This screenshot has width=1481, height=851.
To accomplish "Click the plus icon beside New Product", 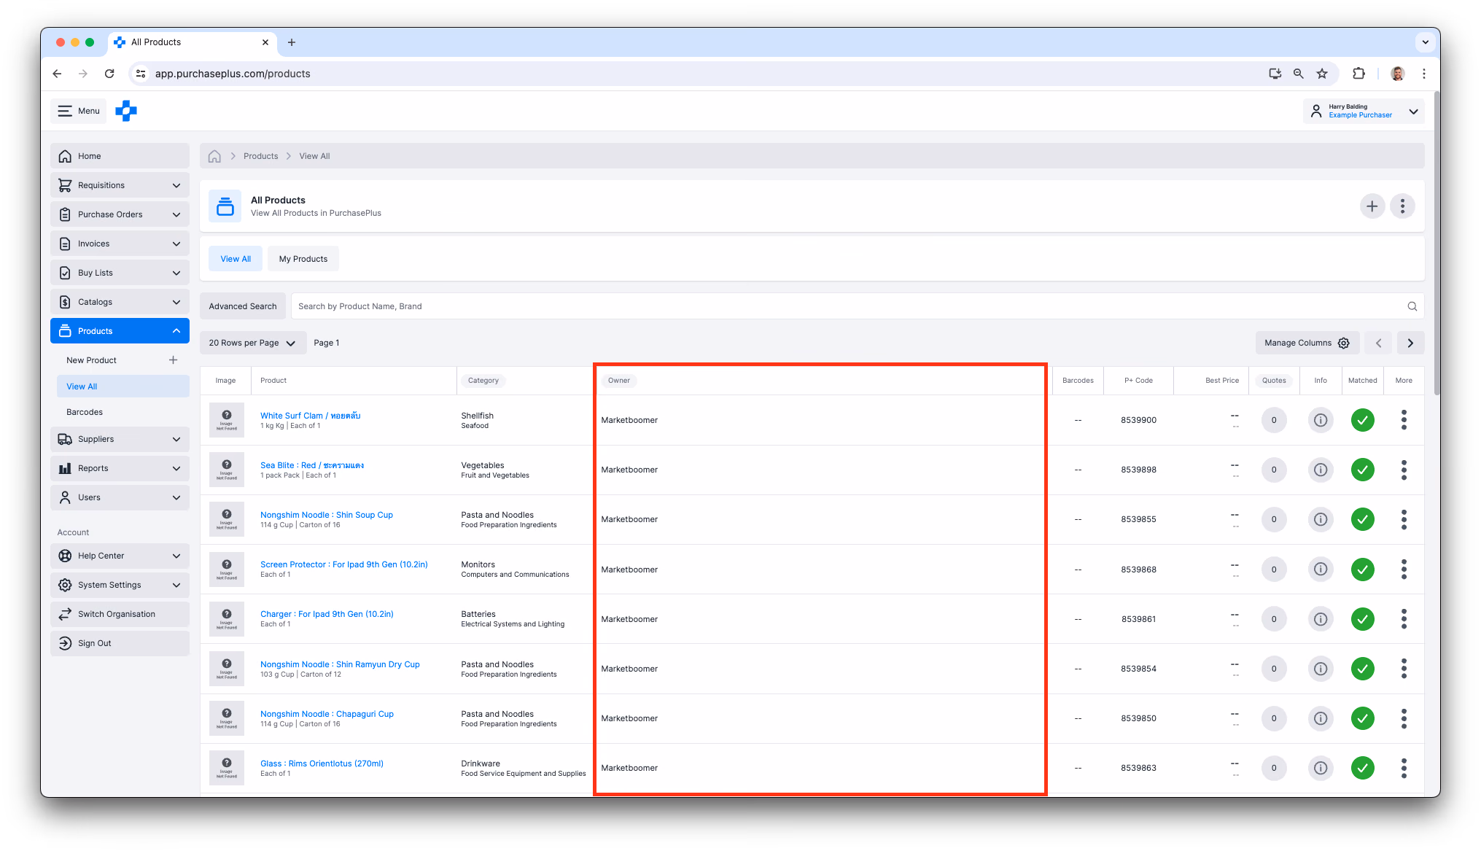I will (174, 360).
